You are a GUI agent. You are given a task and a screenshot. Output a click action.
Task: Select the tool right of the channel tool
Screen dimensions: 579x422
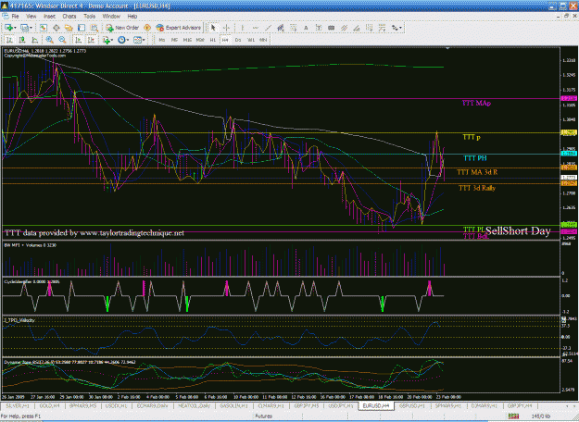pos(357,28)
